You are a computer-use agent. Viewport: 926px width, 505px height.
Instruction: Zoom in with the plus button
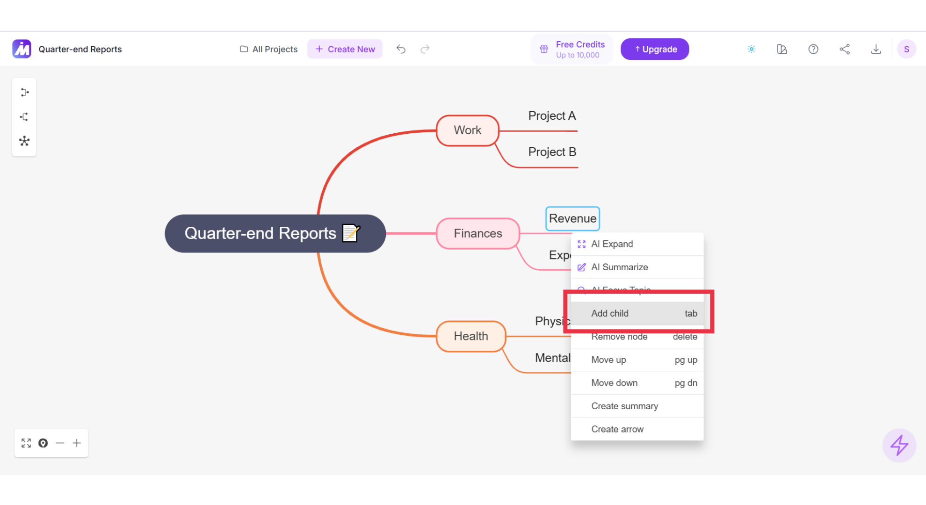[x=77, y=443]
